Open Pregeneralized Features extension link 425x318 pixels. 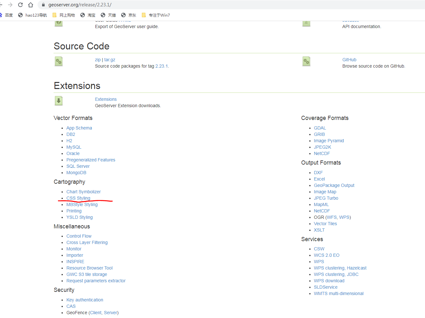[91, 160]
